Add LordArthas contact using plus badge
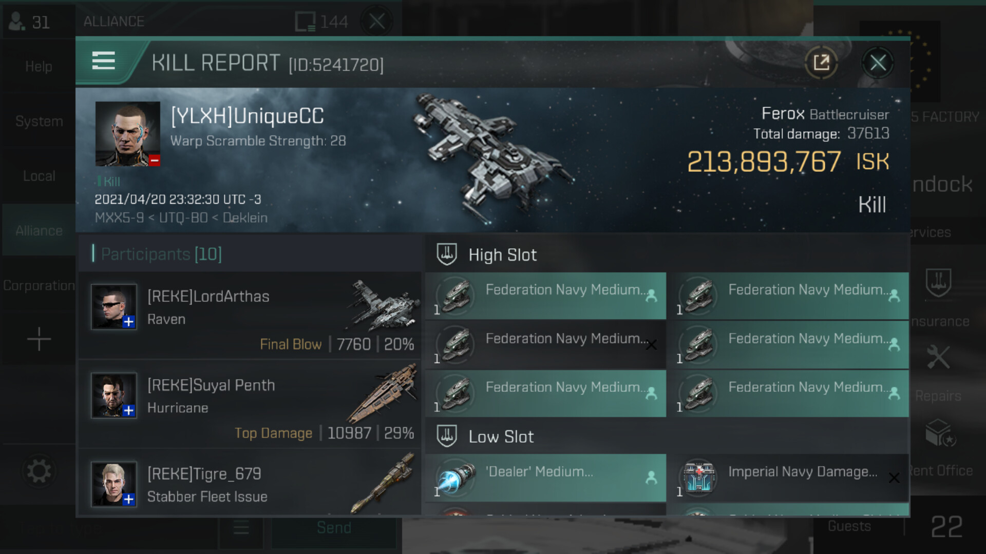 (x=128, y=322)
